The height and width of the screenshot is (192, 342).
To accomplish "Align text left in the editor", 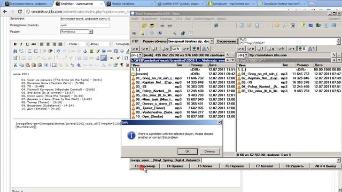I will (x=42, y=44).
